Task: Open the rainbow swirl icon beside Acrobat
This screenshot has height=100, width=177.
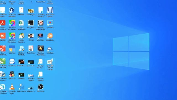Action: point(12,23)
